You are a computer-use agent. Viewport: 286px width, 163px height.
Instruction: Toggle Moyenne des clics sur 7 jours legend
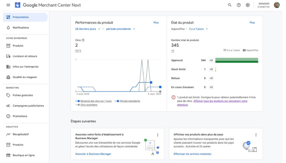pyautogui.click(x=93, y=101)
